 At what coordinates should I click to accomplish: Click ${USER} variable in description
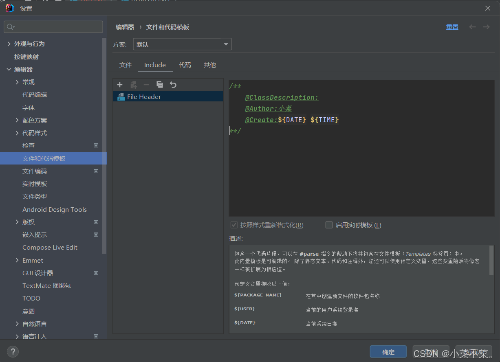[244, 309]
